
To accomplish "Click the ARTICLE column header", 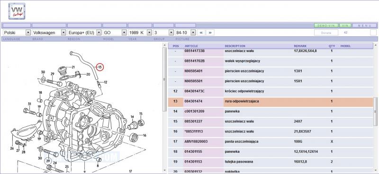I will click(x=191, y=46).
